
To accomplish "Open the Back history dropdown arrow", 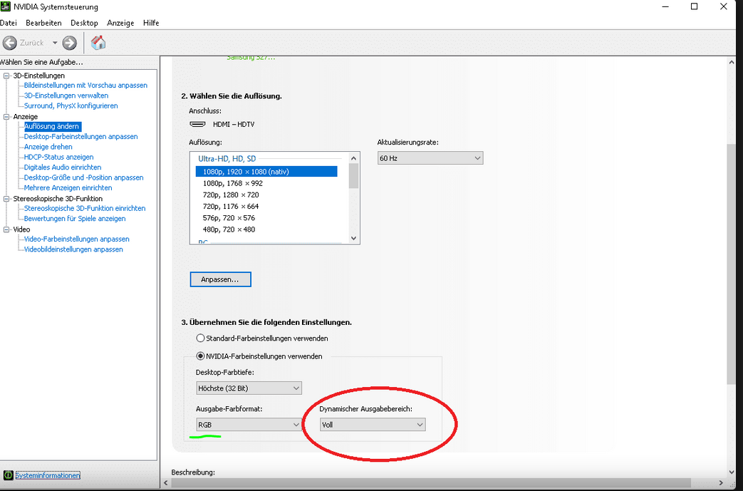I will click(54, 43).
